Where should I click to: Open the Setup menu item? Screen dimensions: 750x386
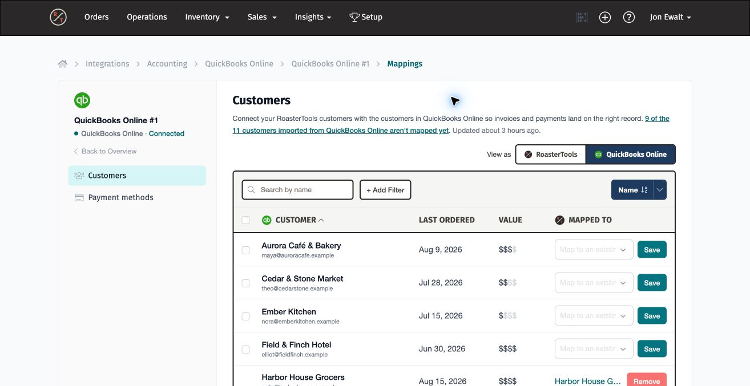pos(366,17)
